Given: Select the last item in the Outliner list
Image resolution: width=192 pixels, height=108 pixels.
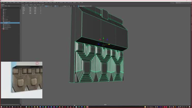Looking at the screenshot, I should [x=6, y=29].
